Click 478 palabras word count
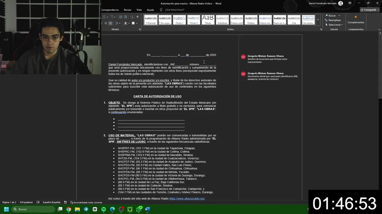The width and height of the screenshot is (382, 214). pyautogui.click(x=26, y=202)
